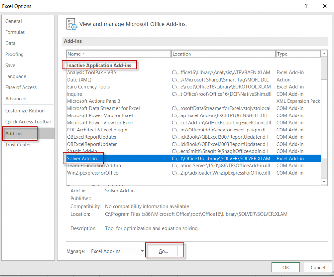Click the Help question mark button

pos(306,6)
